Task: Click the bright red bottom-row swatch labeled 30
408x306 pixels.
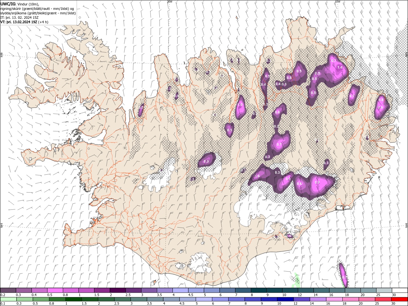Action: tap(399, 299)
